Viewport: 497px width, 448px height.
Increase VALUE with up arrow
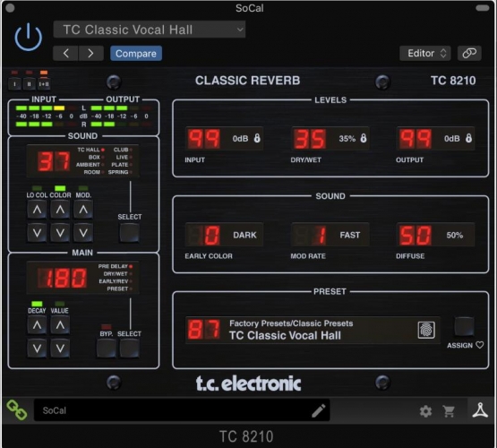point(60,325)
